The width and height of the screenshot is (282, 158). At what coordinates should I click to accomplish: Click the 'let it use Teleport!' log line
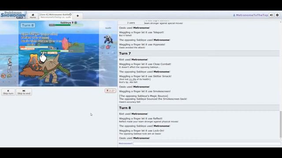coord(141,32)
